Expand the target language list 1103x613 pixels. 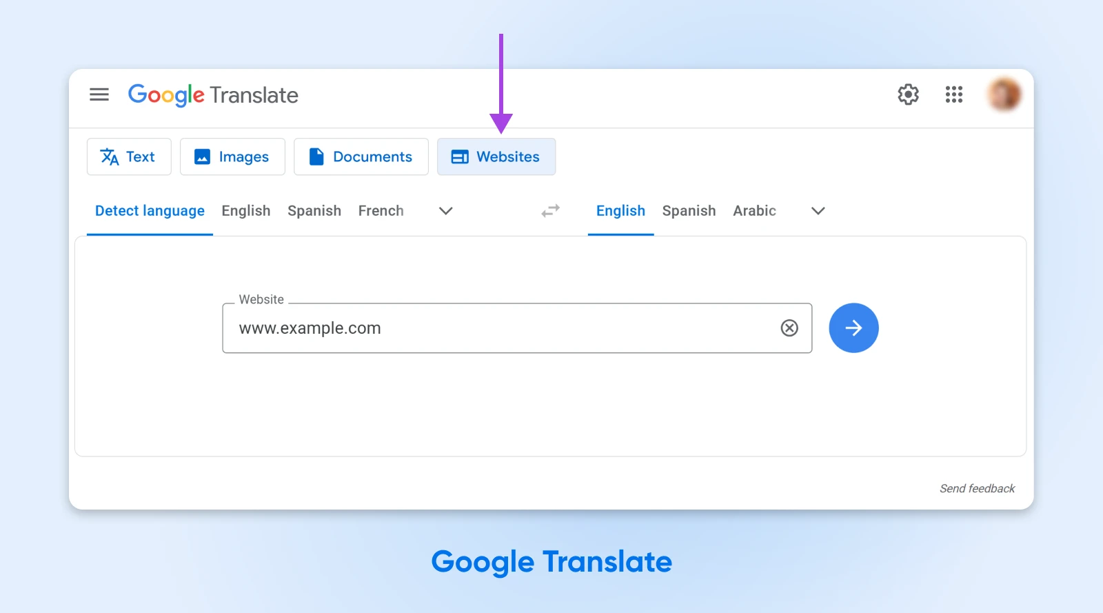coord(818,211)
